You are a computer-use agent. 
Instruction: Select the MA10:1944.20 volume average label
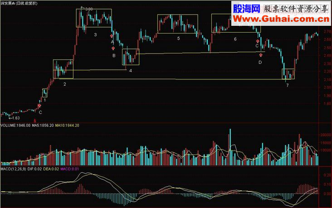point(67,126)
